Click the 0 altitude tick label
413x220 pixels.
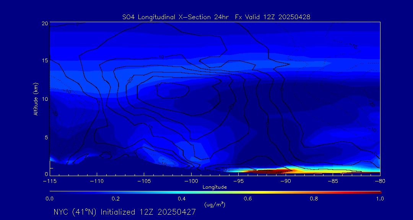46,174
